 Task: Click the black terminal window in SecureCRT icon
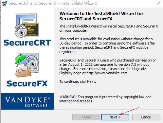(x=32, y=29)
